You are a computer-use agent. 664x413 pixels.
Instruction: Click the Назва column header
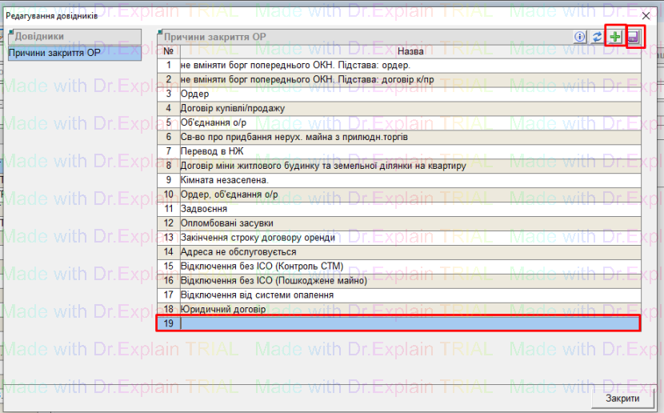point(410,50)
